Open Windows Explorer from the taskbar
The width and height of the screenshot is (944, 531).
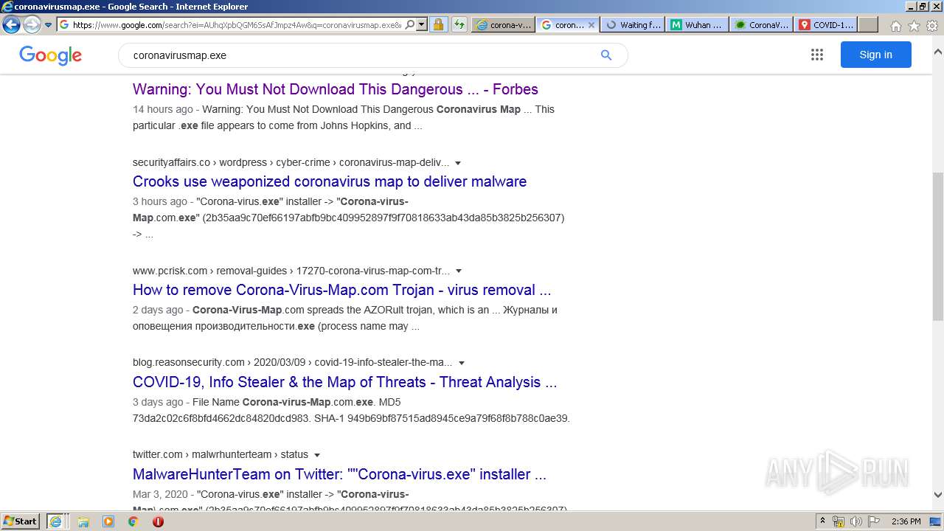pos(83,521)
